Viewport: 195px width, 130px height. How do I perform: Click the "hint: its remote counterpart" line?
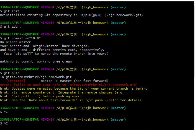coord(62,92)
